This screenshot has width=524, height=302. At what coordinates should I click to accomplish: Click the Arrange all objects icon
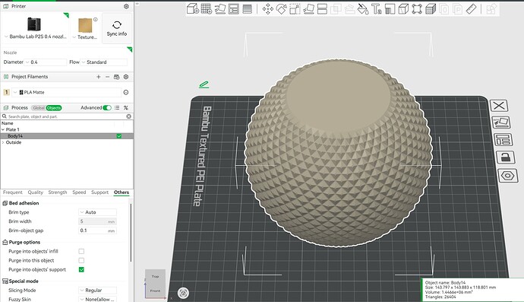[x=234, y=8]
